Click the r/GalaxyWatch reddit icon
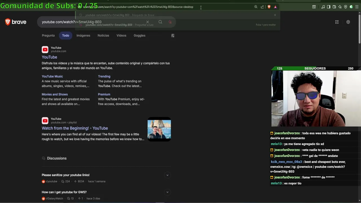This screenshot has width=361, height=203. (43, 198)
